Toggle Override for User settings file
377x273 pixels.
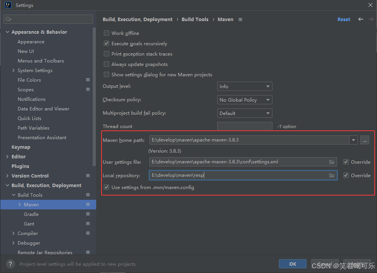346,162
